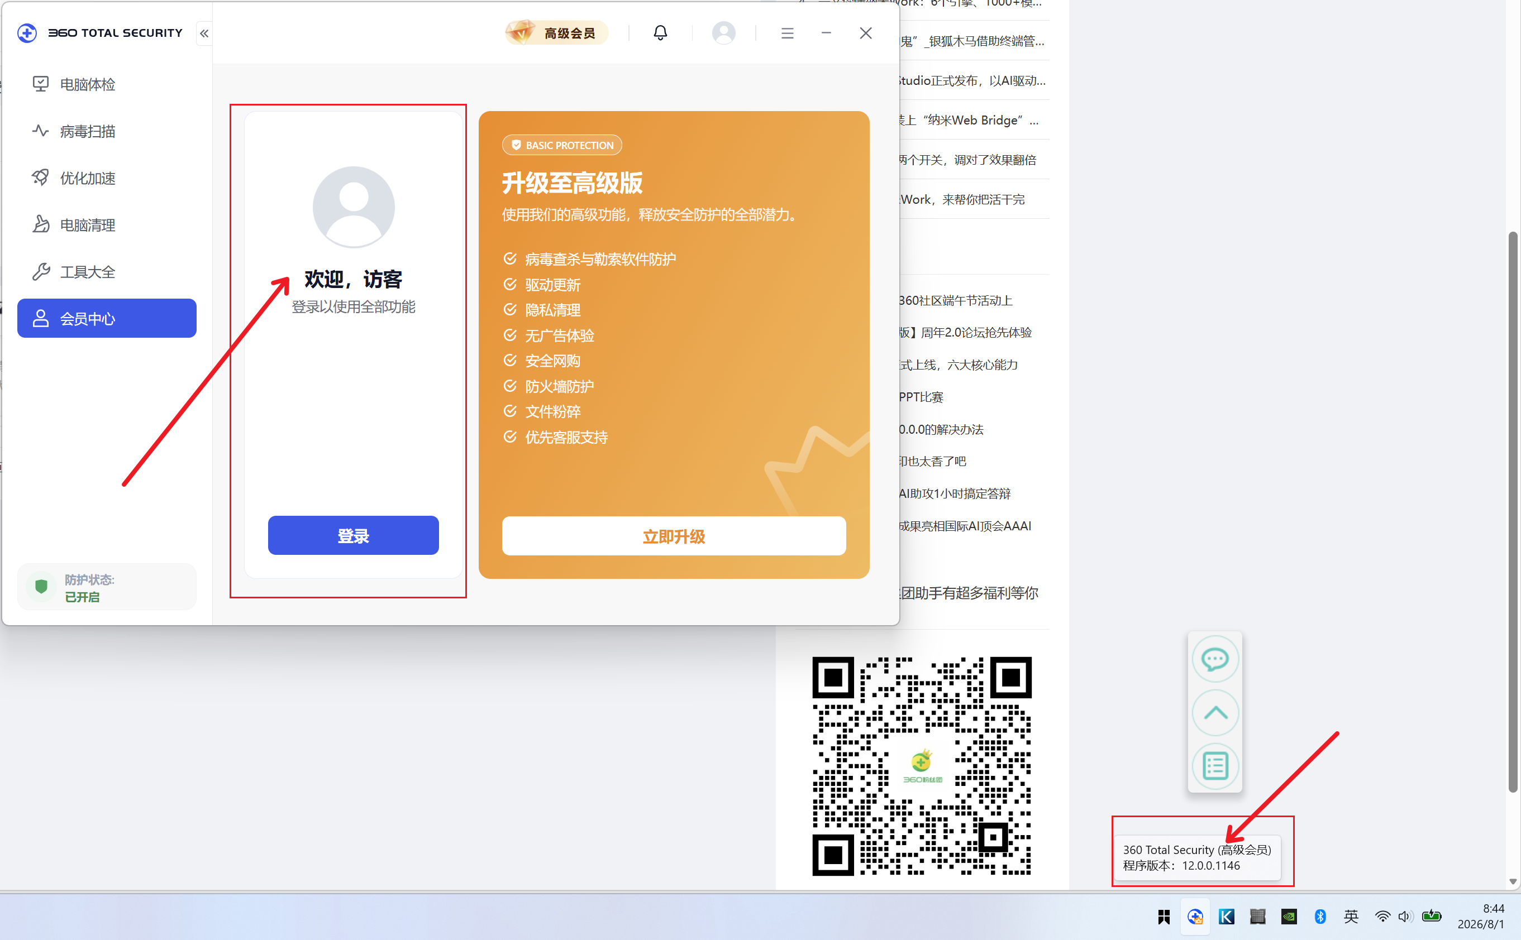Click the 360 fan group QR code

921,766
